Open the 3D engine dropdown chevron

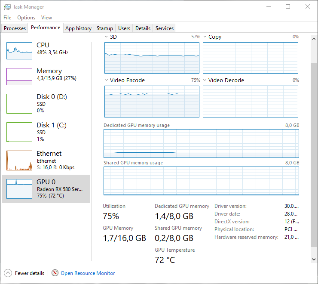click(x=106, y=37)
